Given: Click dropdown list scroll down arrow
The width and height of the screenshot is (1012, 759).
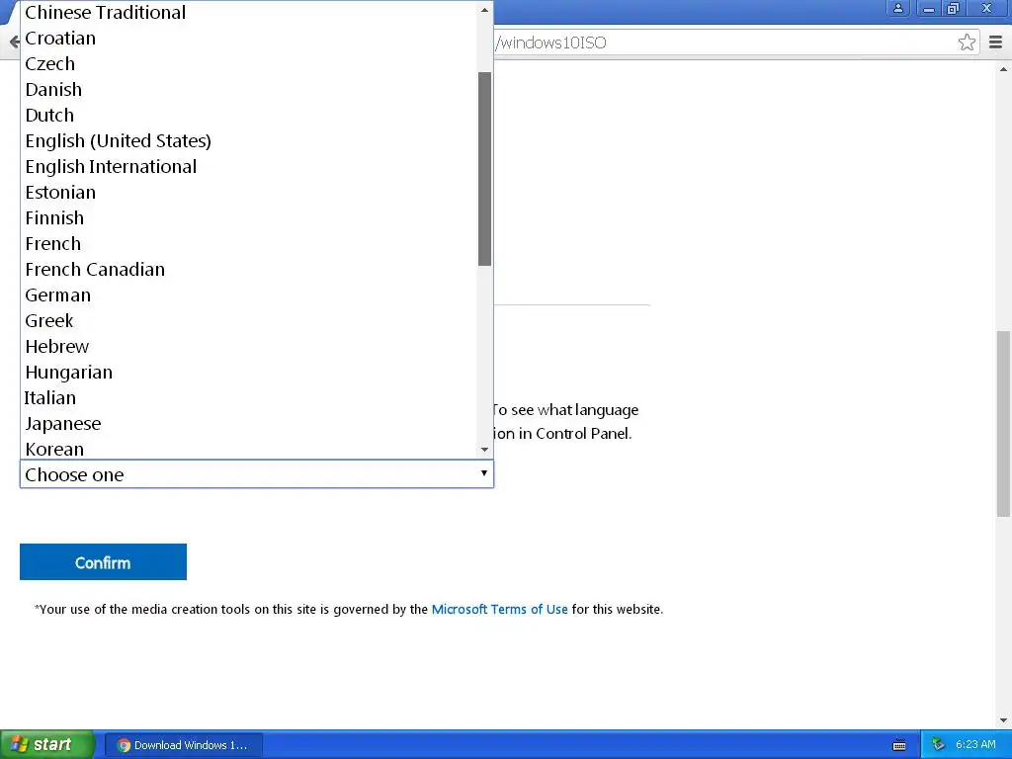Looking at the screenshot, I should point(484,450).
